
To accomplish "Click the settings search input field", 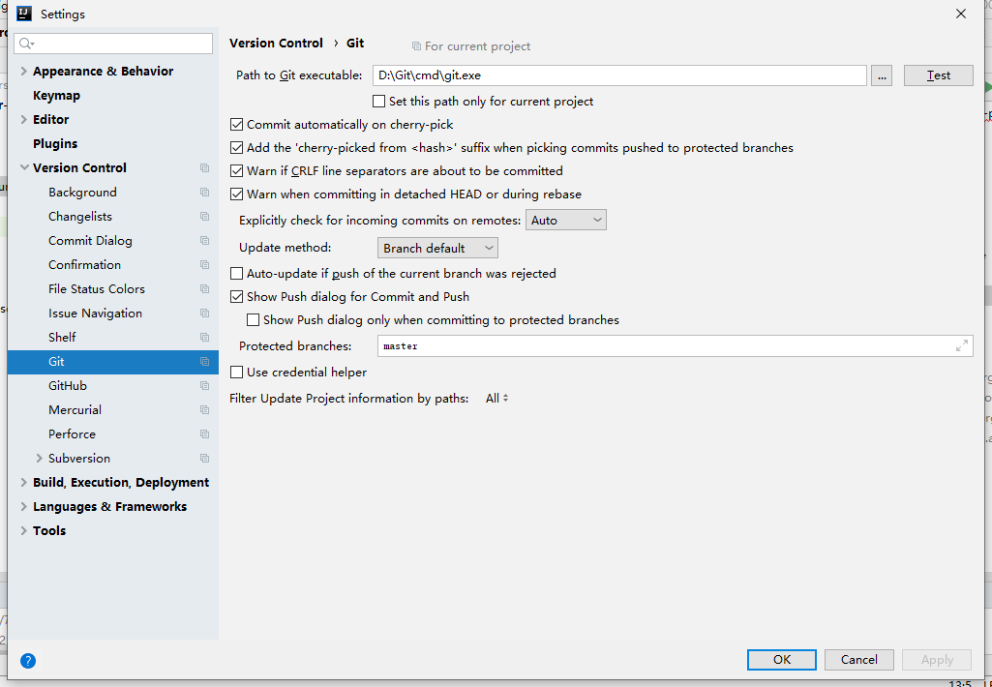I will [x=113, y=44].
